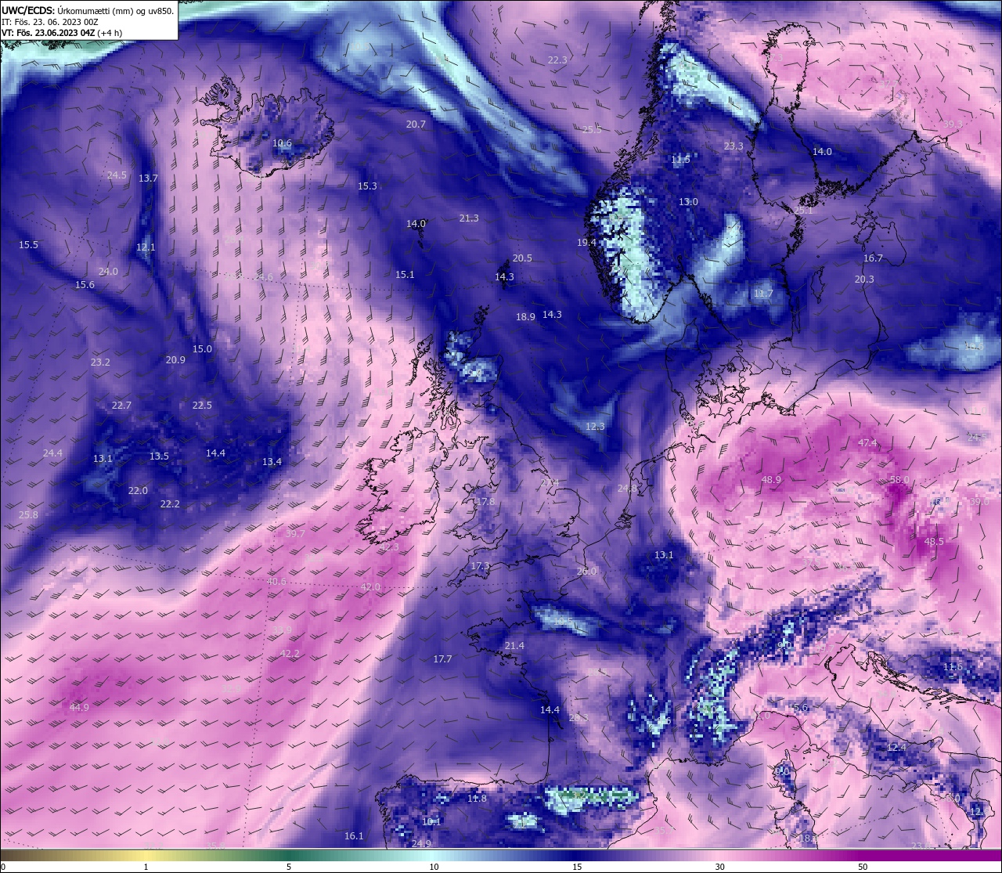
Task: Click the 15.3 value on the map
Action: [367, 186]
